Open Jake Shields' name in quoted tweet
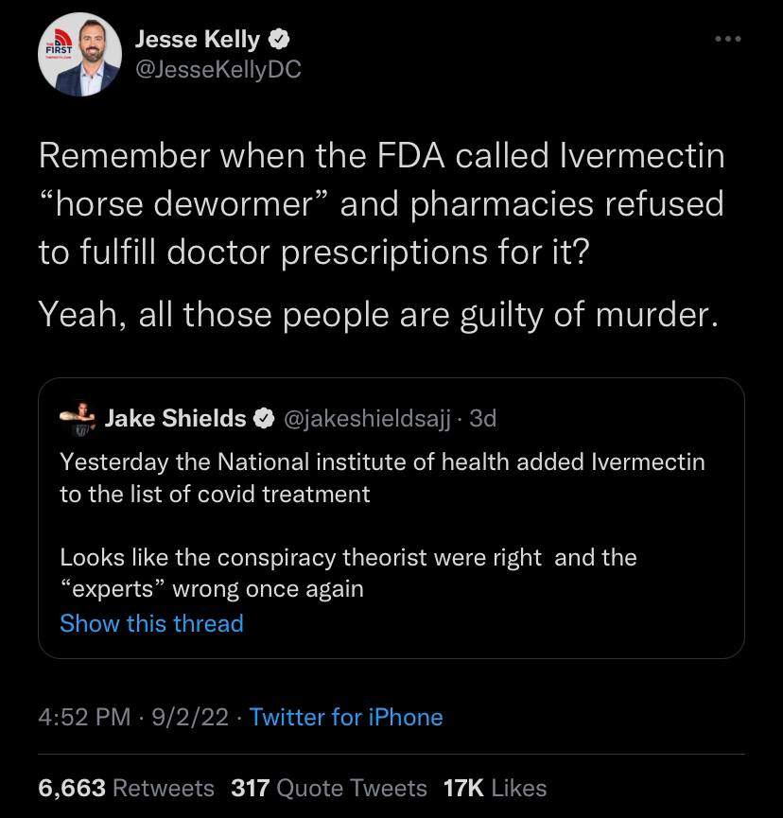The width and height of the screenshot is (783, 818). coord(176,419)
